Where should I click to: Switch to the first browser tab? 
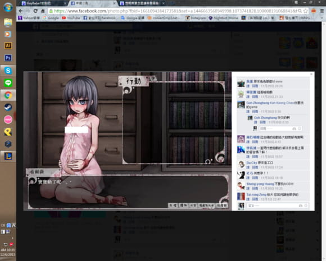point(43,3)
